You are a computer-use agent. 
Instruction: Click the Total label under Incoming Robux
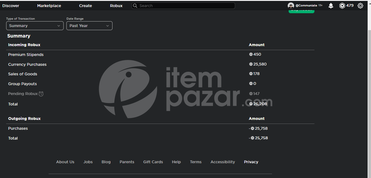coord(13,104)
